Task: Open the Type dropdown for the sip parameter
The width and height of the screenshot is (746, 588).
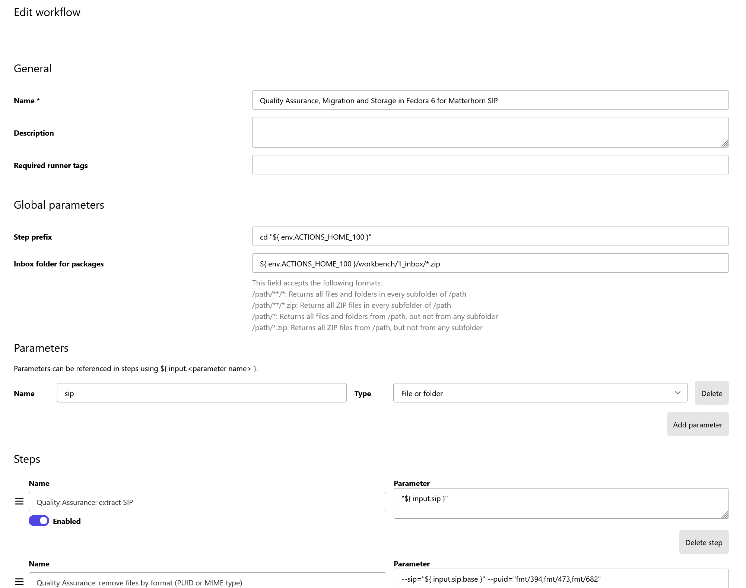Action: pos(540,393)
